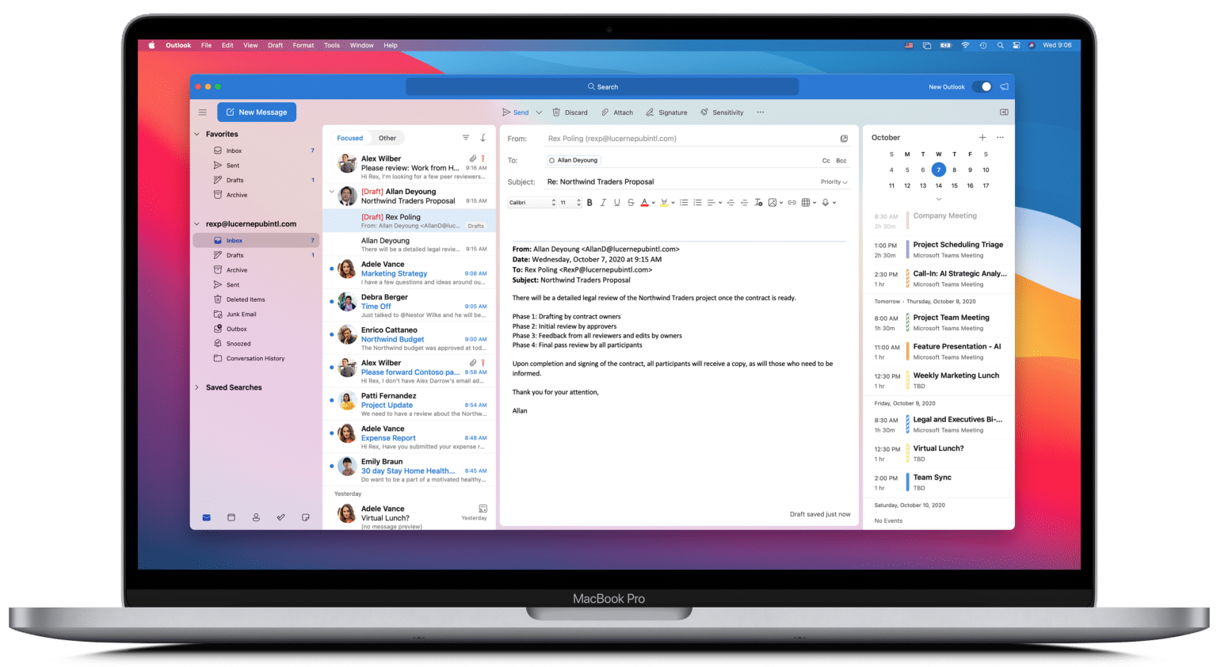Apply strikethrough formatting
This screenshot has width=1217, height=667.
(631, 203)
